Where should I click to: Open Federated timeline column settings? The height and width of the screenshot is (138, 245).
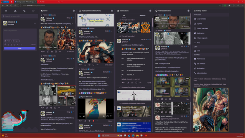[x=188, y=11]
